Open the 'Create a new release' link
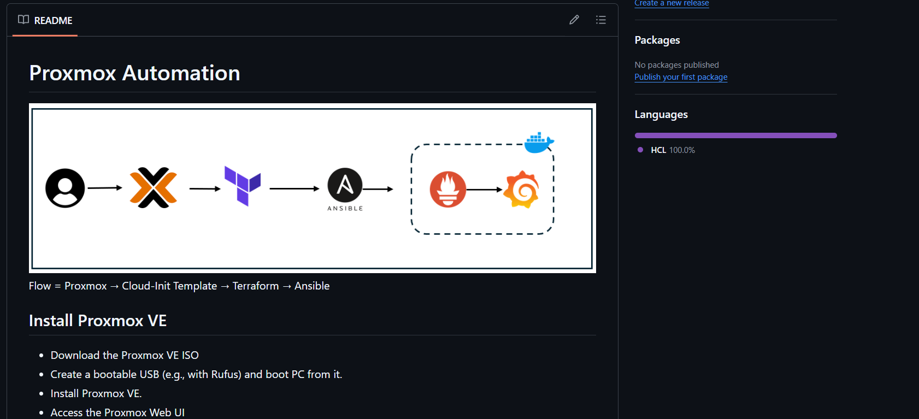Viewport: 919px width, 419px height. coord(671,3)
